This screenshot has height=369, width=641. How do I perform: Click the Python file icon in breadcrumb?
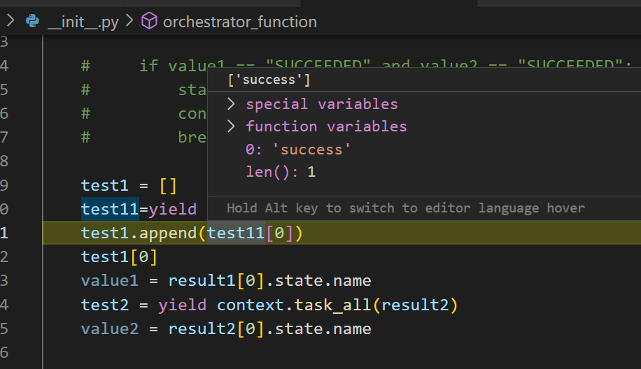pos(32,21)
